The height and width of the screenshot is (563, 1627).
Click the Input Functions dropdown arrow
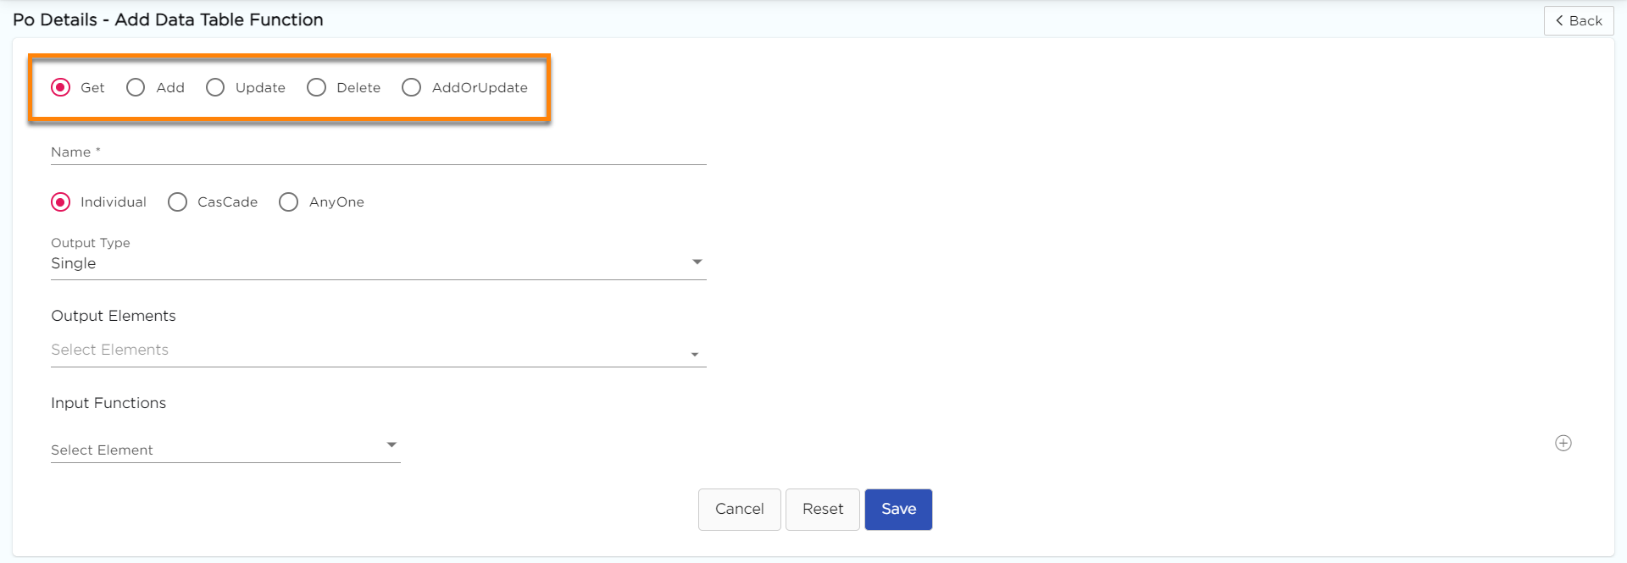click(x=391, y=444)
